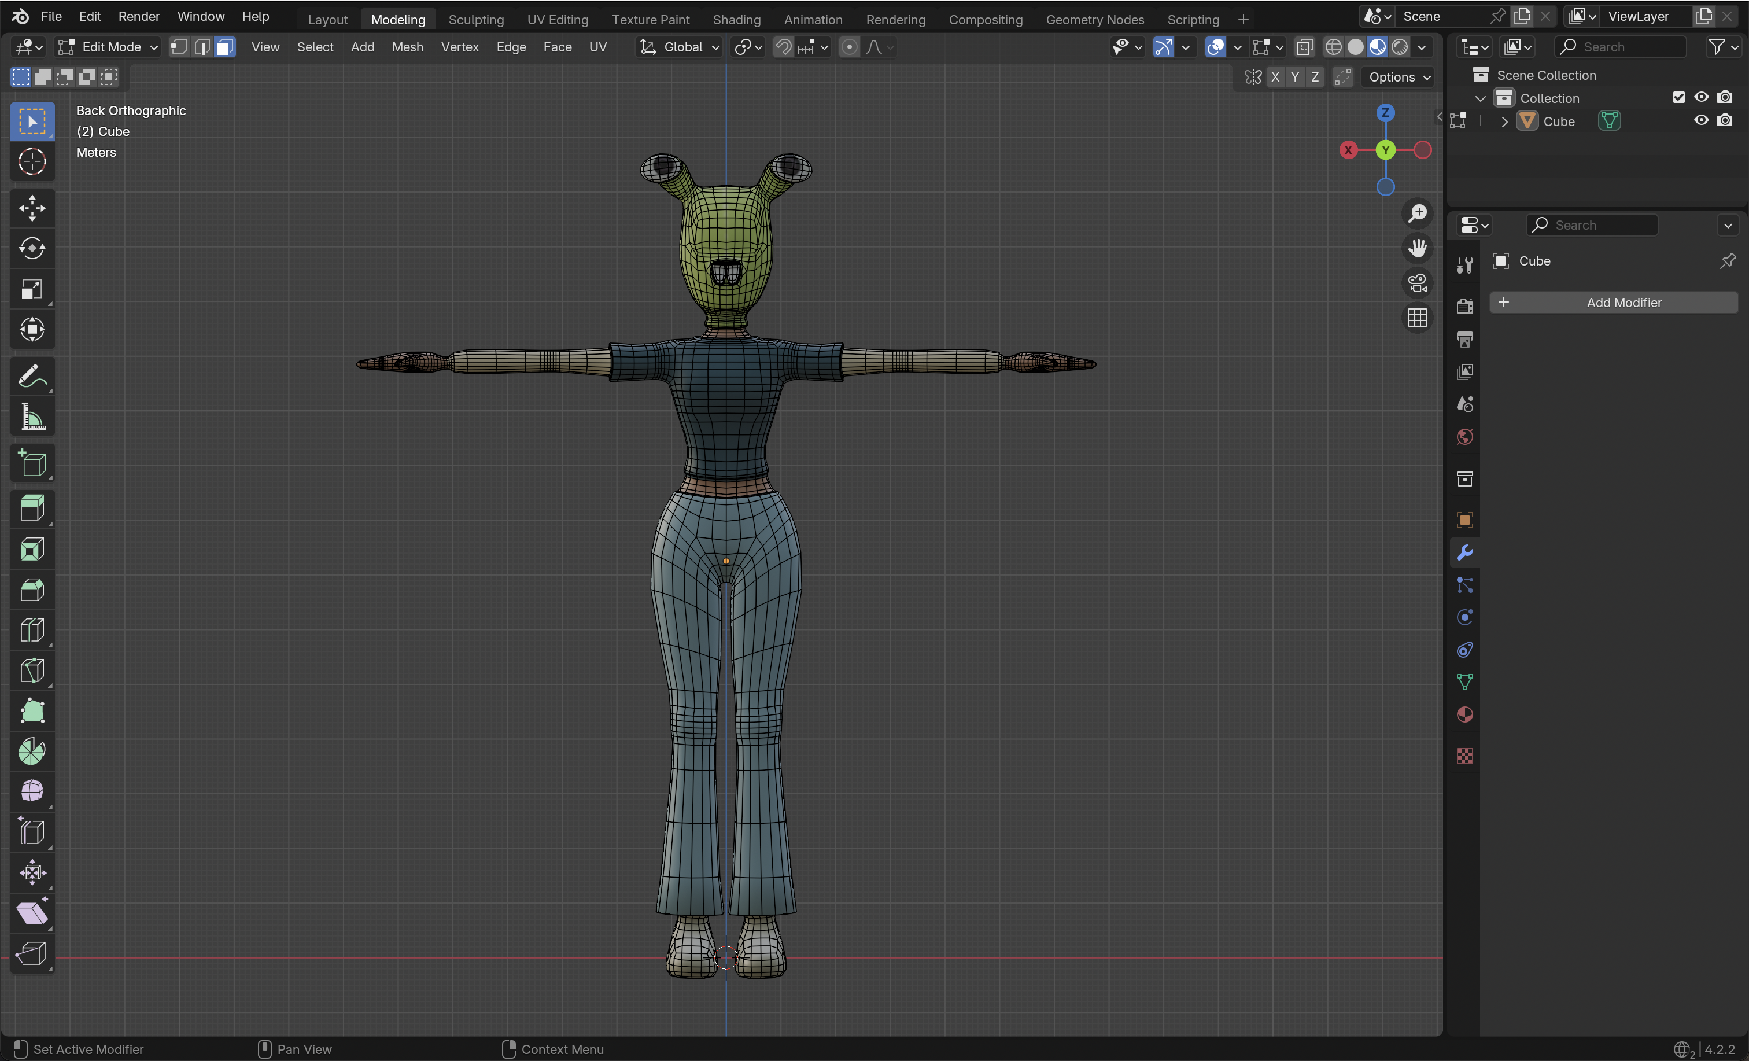Switch to the Geometry Nodes workspace tab

[x=1094, y=19]
